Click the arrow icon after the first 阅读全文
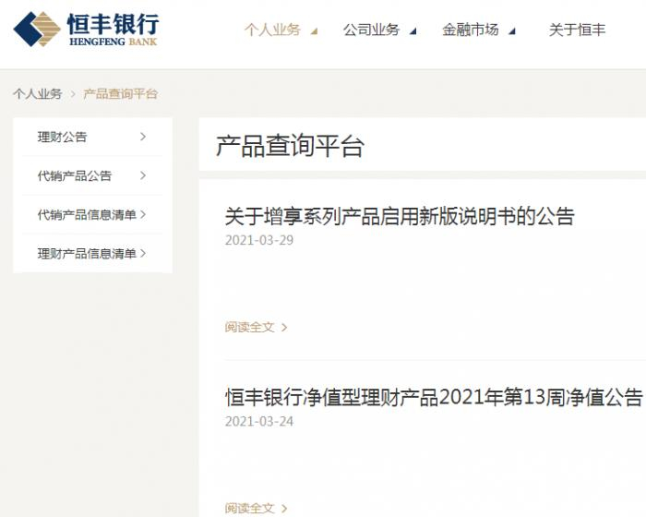Viewport: 646px width, 517px height. click(x=284, y=328)
